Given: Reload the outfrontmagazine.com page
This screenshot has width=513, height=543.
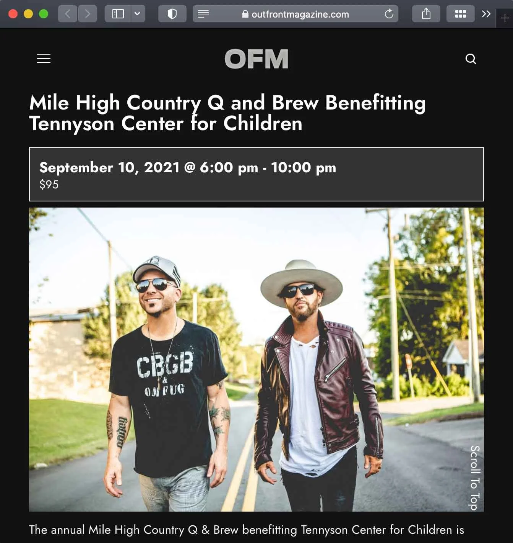Looking at the screenshot, I should (389, 14).
